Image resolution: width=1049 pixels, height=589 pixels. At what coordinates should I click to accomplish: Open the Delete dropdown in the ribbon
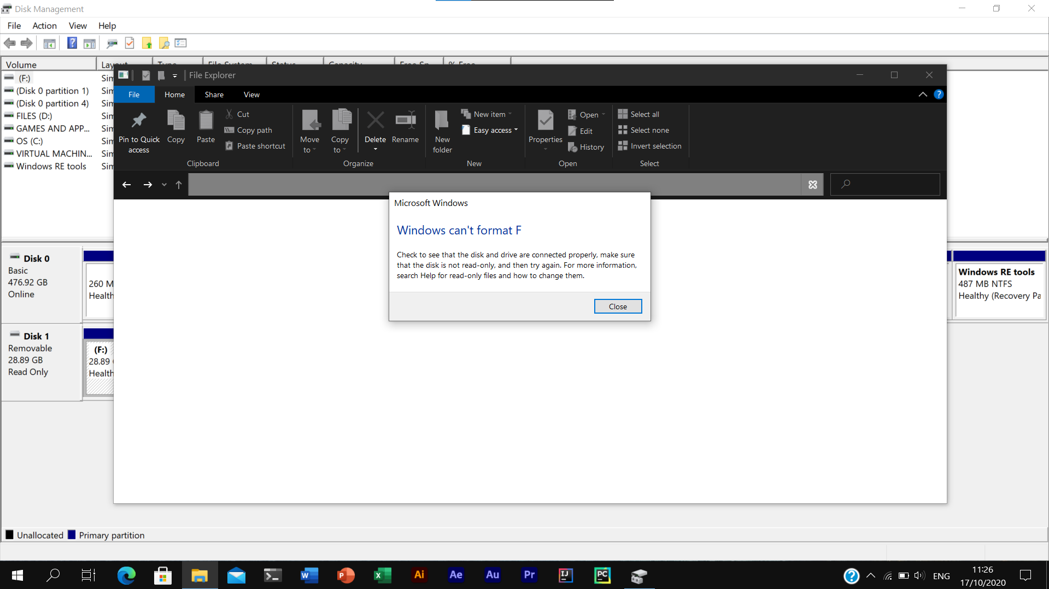(375, 149)
